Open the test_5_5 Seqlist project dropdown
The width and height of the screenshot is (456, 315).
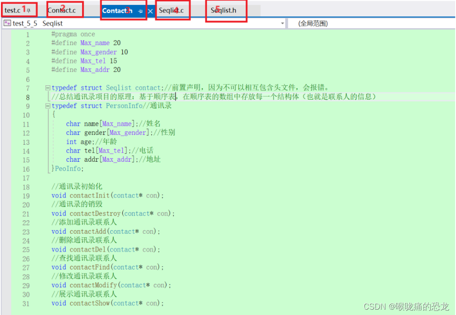tap(144, 23)
